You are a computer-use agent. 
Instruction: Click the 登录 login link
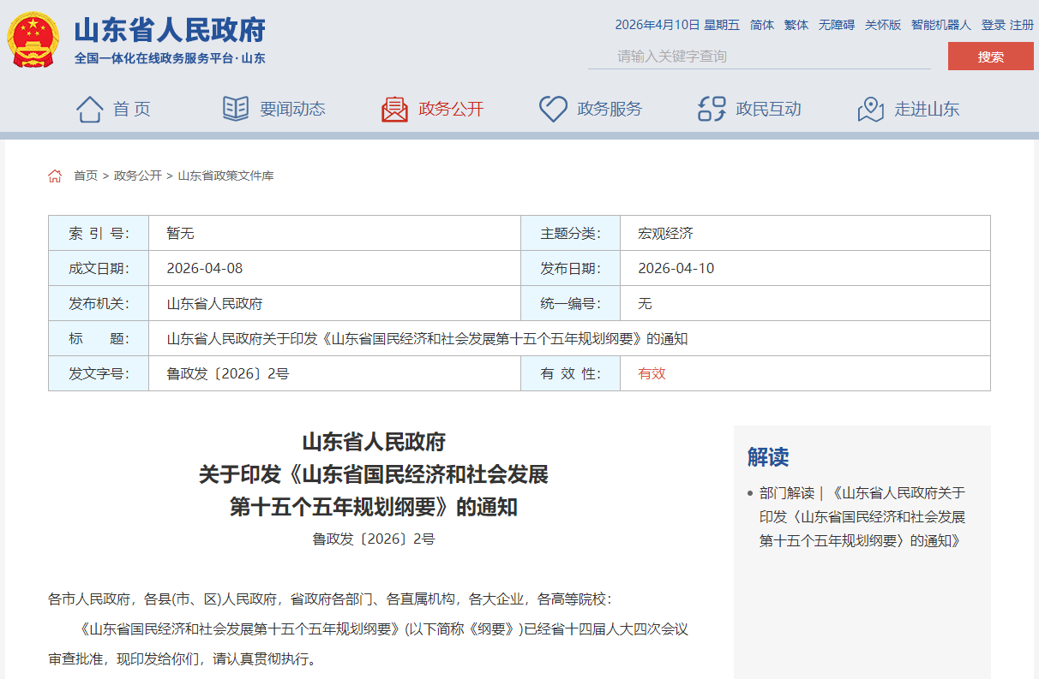tap(993, 25)
